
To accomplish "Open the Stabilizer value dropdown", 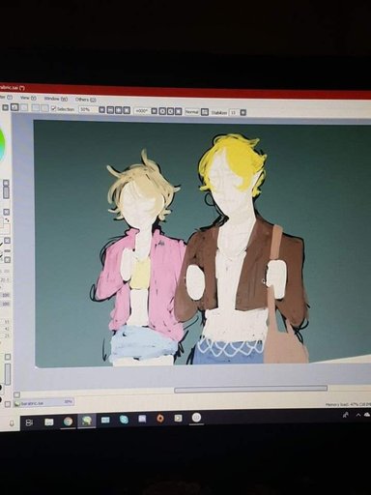I will (243, 112).
